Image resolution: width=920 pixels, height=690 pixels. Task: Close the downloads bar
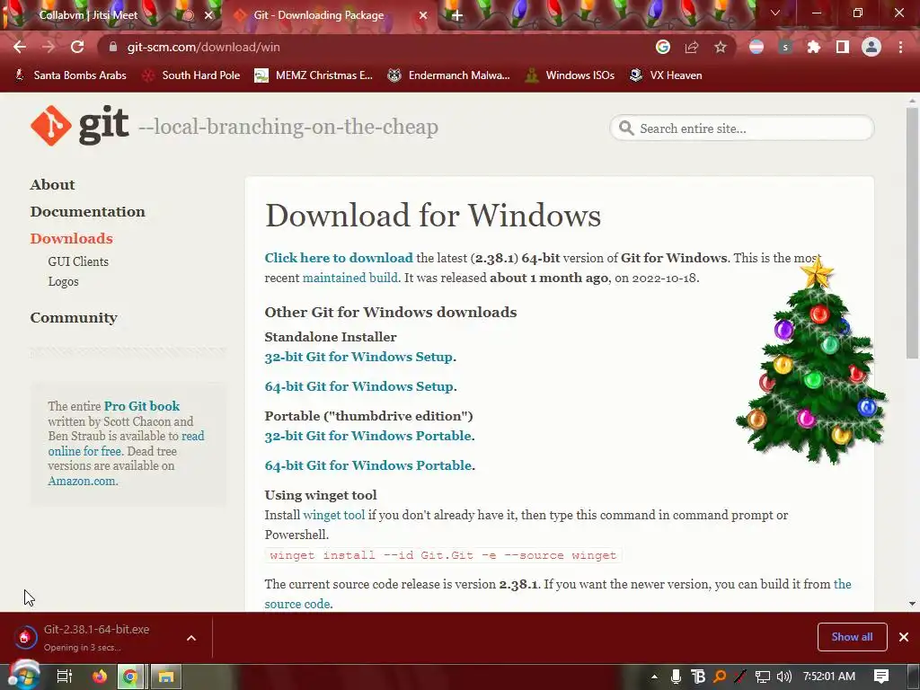pyautogui.click(x=904, y=637)
